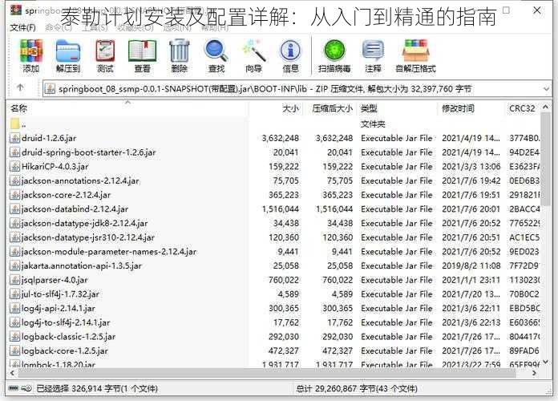Click date 2019/8/2 11:08 of jakarta
The height and width of the screenshot is (401, 558).
pos(471,266)
